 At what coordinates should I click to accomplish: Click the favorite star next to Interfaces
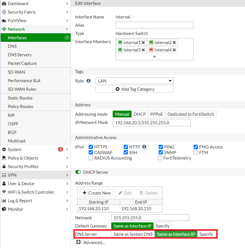click(67, 38)
